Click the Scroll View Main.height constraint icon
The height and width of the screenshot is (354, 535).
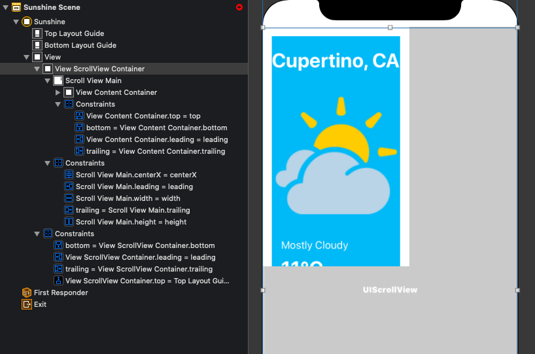click(x=69, y=222)
